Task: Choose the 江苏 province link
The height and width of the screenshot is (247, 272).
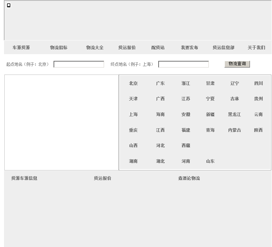Action: [x=186, y=99]
